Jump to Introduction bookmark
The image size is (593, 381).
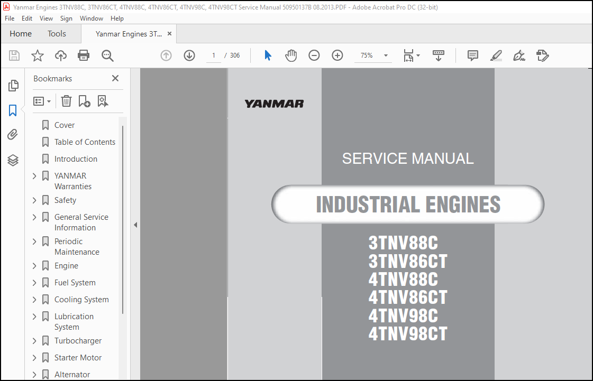coord(76,159)
